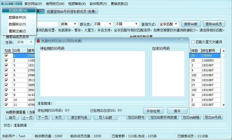Uncheck the checkbox for row ID 1
This screenshot has width=232, height=140.
tap(6, 56)
